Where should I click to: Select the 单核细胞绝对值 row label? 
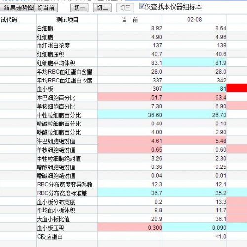point(56,150)
